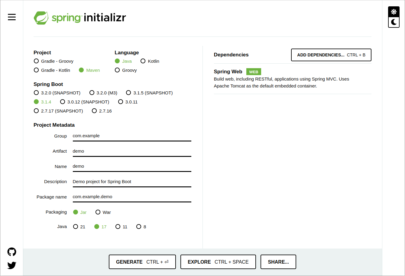Open the hamburger side menu
Image resolution: width=405 pixels, height=276 pixels.
[12, 17]
